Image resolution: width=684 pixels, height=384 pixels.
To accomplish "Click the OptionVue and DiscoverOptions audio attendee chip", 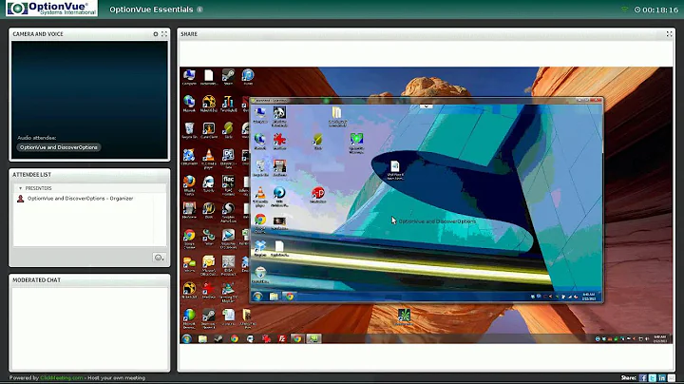I will click(59, 147).
